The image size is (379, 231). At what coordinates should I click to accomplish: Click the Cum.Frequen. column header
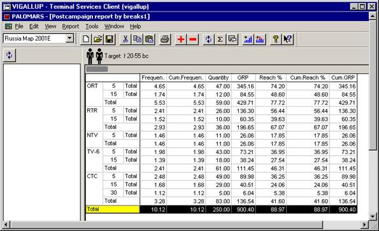point(186,78)
